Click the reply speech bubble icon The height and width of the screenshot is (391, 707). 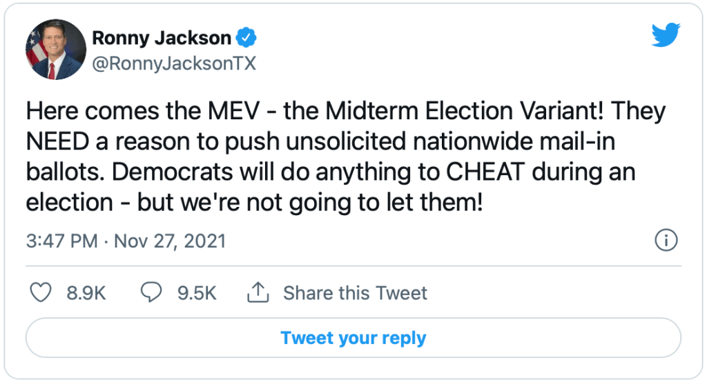coord(151,293)
